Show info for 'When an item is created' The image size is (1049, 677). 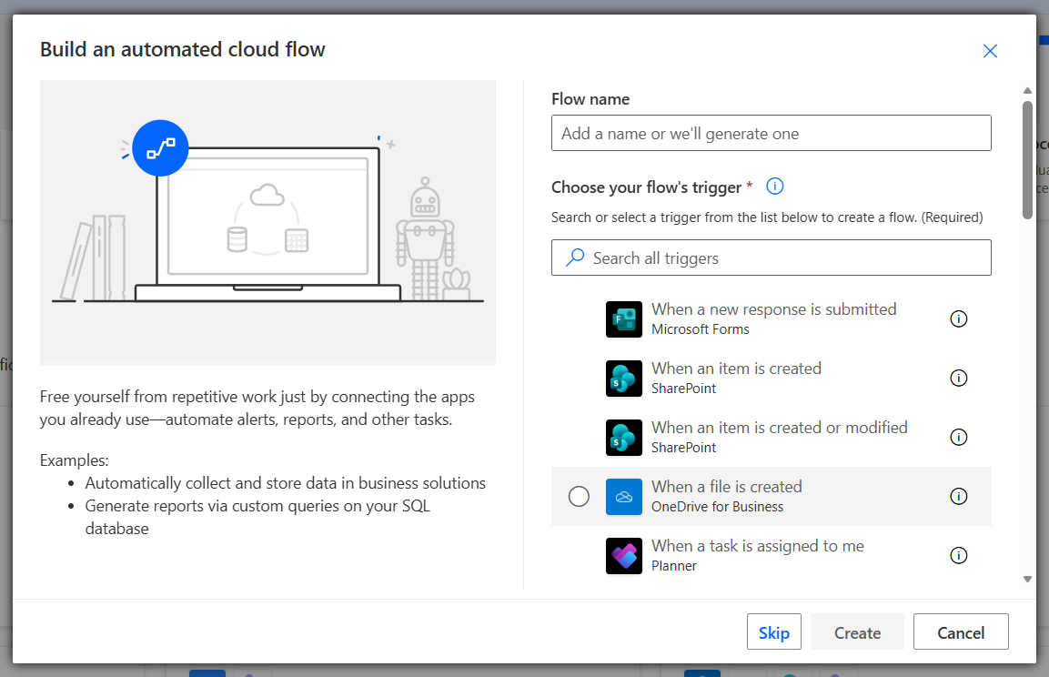pyautogui.click(x=959, y=378)
